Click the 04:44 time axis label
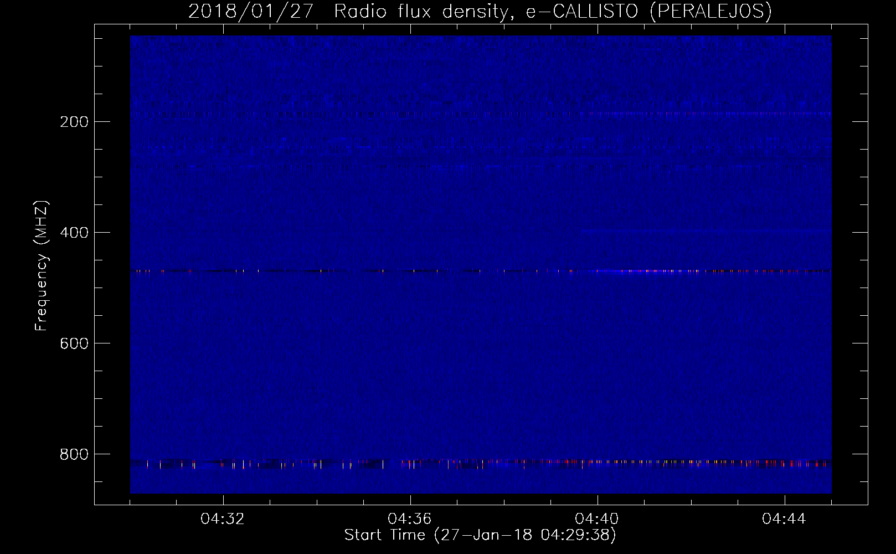This screenshot has width=896, height=554. [784, 519]
